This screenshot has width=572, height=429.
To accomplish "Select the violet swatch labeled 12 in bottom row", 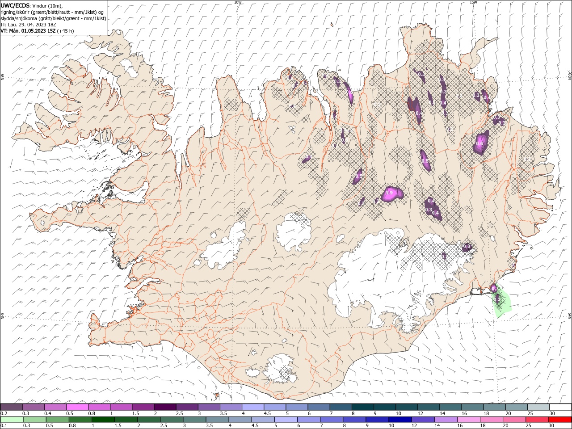I will pyautogui.click(x=422, y=420).
